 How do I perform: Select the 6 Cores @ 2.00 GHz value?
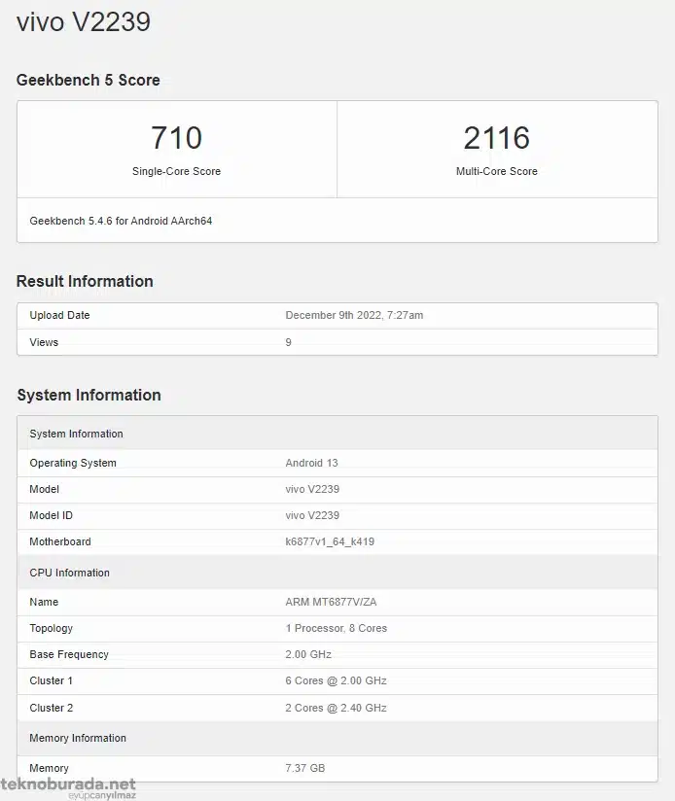336,681
